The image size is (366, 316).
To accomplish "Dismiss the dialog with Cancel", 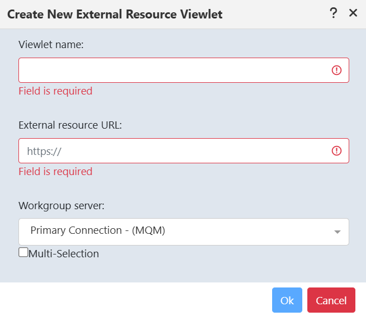I will click(331, 300).
